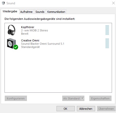Click the Creative Omni volume level meter
The image size is (116, 113).
pyautogui.click(x=107, y=43)
